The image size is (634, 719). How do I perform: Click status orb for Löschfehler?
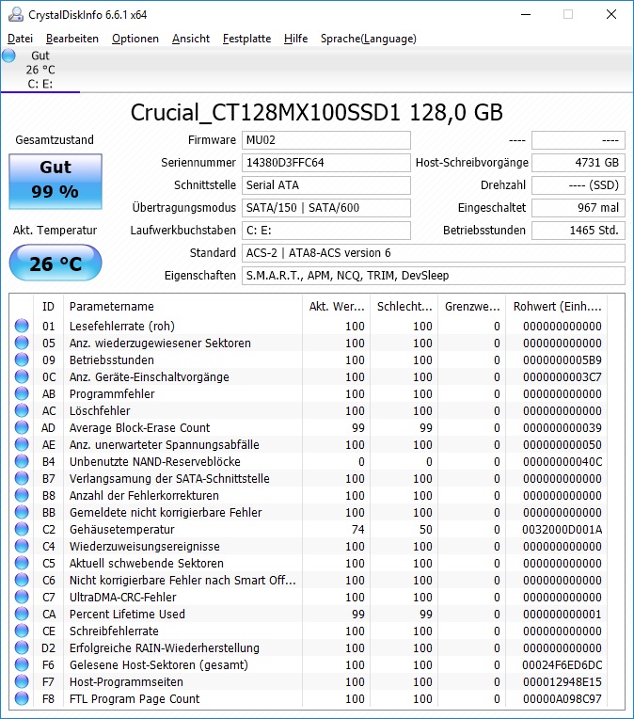point(22,410)
